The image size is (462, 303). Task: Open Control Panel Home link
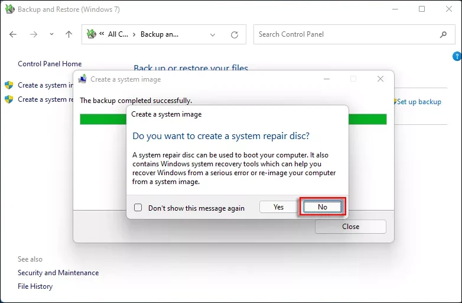point(50,64)
